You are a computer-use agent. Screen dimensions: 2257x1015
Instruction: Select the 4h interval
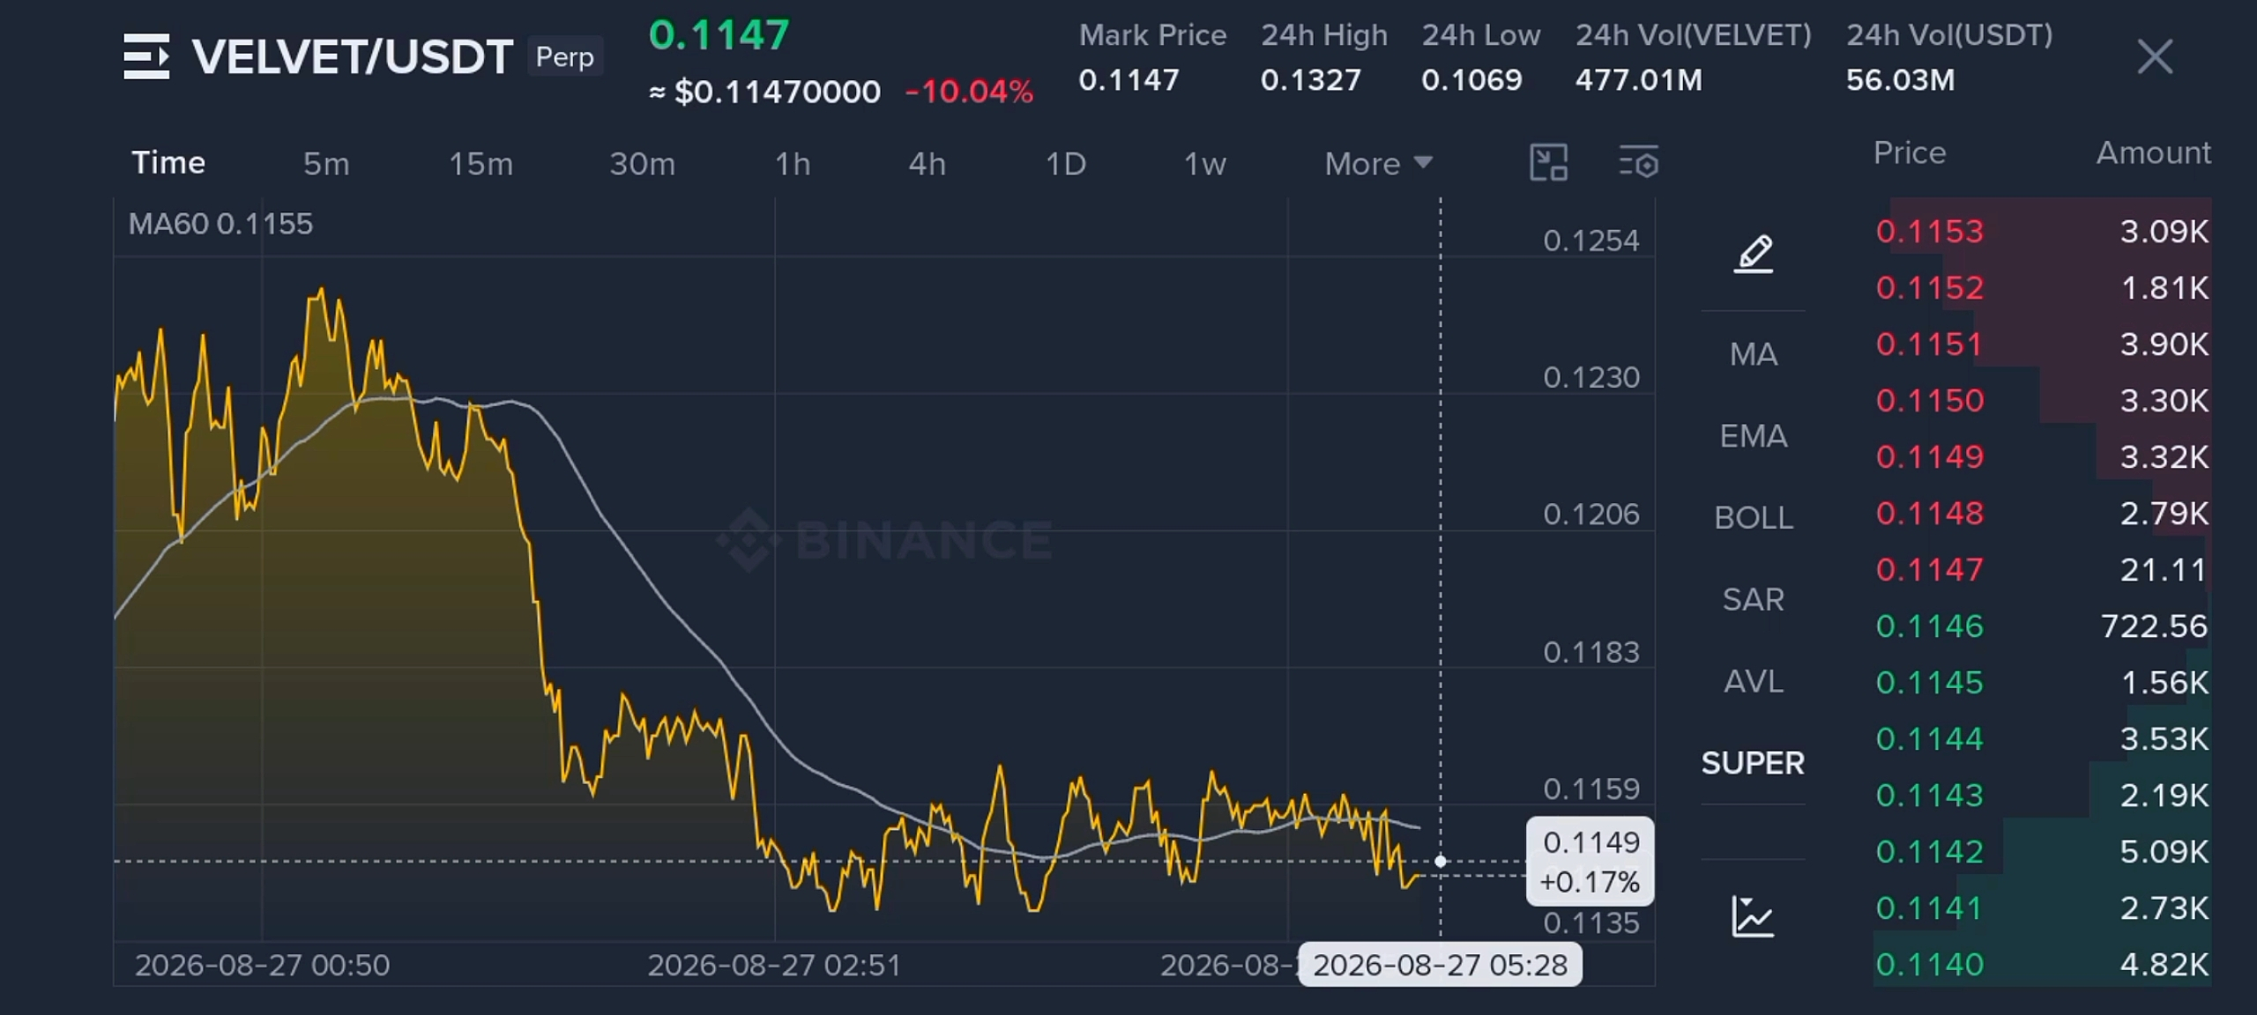[x=927, y=164]
